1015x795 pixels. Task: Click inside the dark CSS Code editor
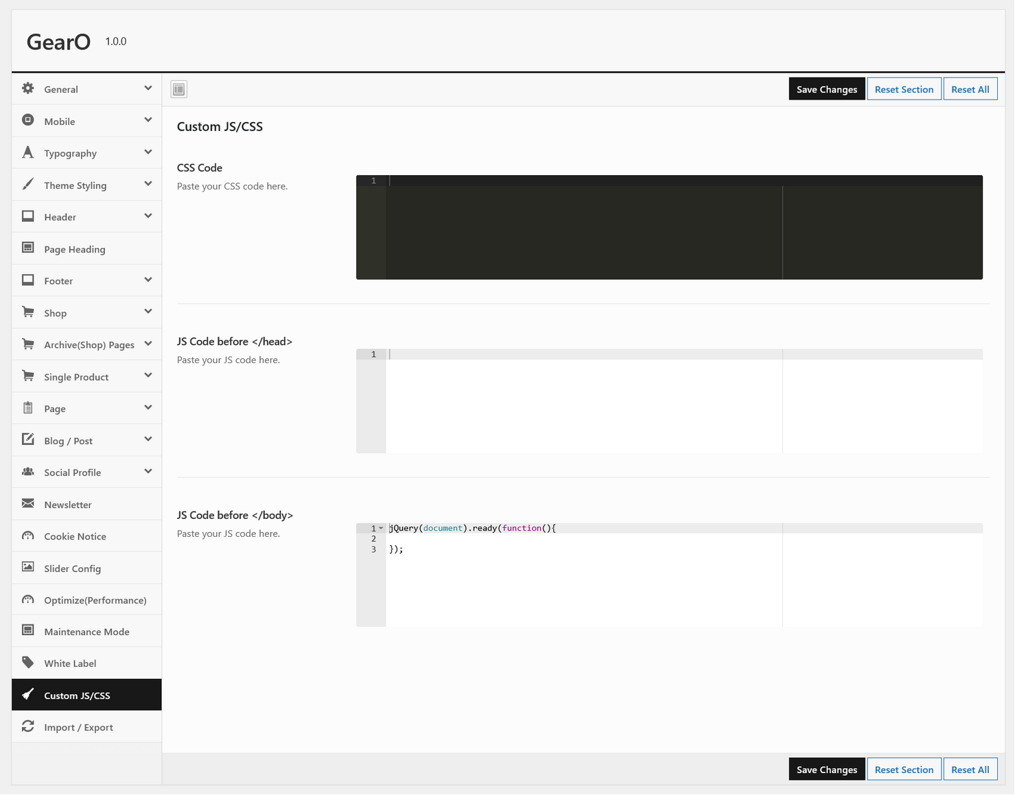[583, 230]
